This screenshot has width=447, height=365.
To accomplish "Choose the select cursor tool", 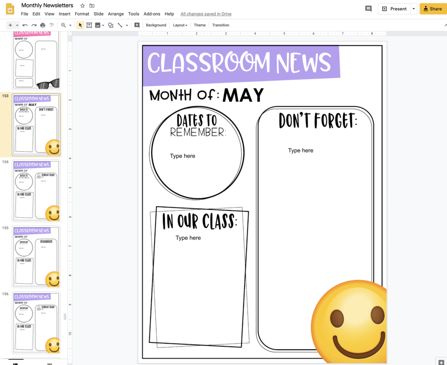I will (80, 25).
